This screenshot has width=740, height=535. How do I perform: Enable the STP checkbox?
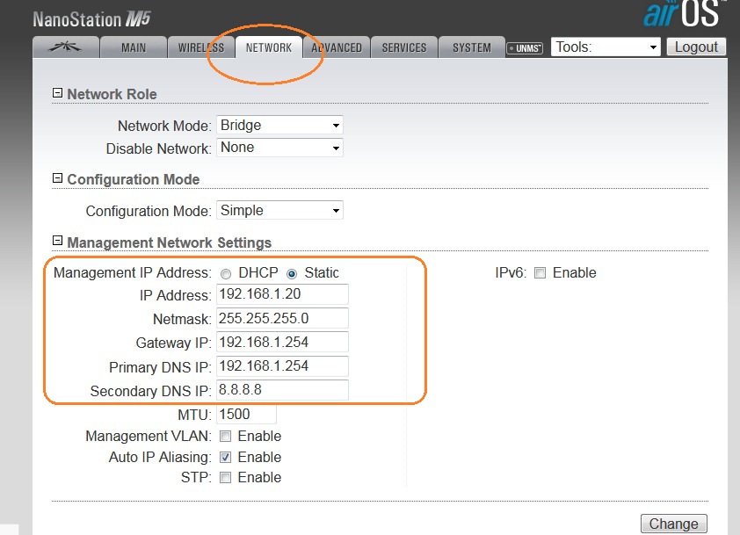[226, 477]
